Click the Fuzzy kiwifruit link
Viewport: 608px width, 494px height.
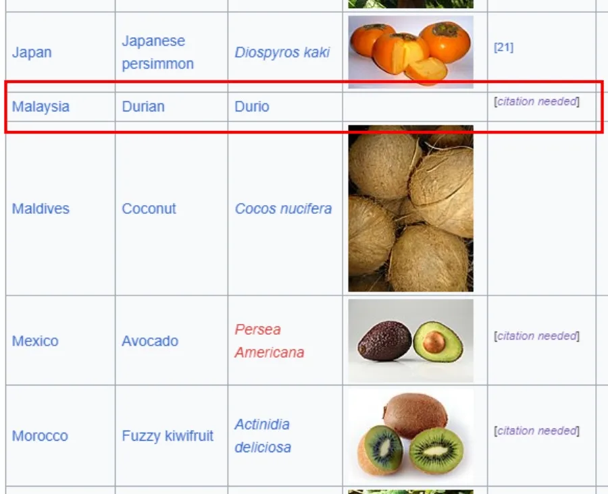coord(168,436)
